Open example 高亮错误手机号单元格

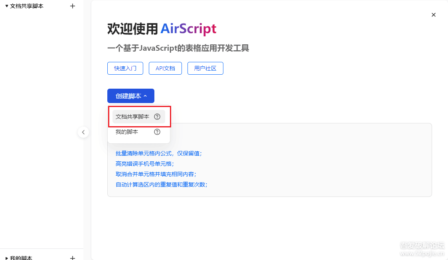tap(144, 164)
